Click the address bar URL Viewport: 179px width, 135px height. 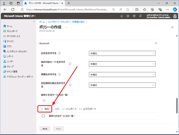pyautogui.click(x=67, y=10)
